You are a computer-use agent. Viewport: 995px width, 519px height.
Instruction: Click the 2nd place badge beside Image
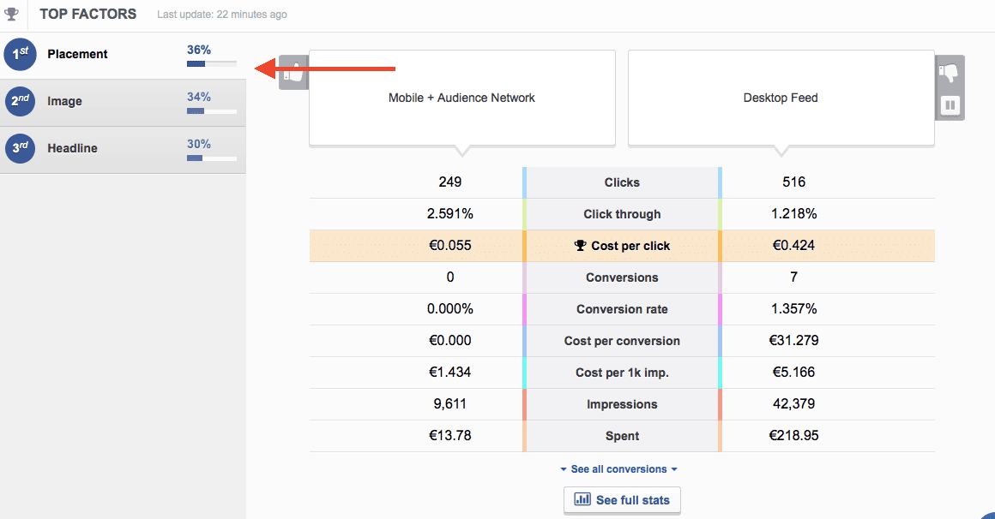tap(19, 101)
